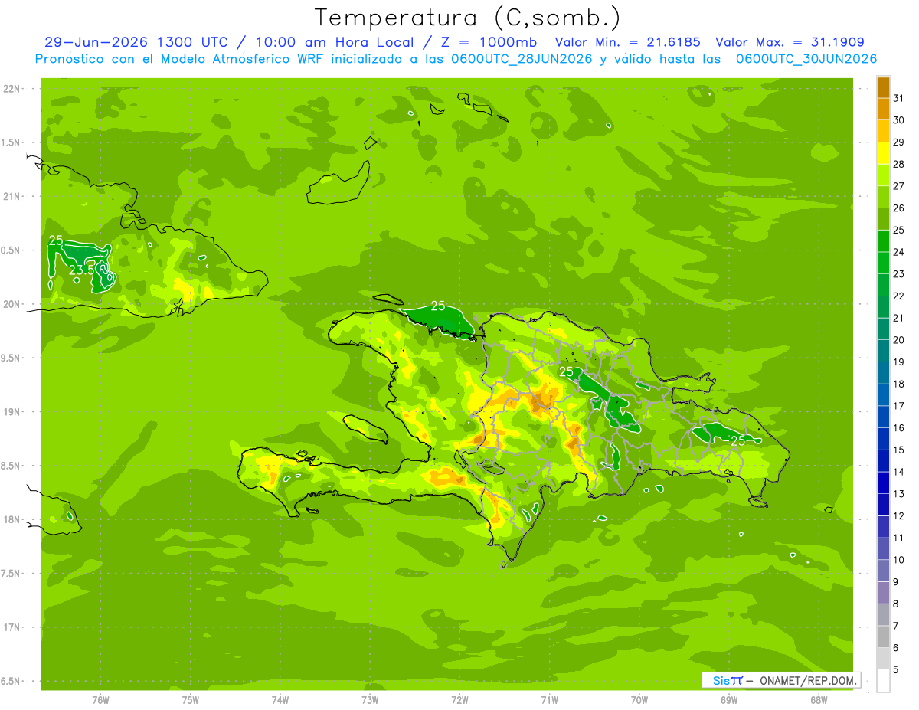Pick the blue swatch between 14 and 15
919x710 pixels.
coord(883,461)
